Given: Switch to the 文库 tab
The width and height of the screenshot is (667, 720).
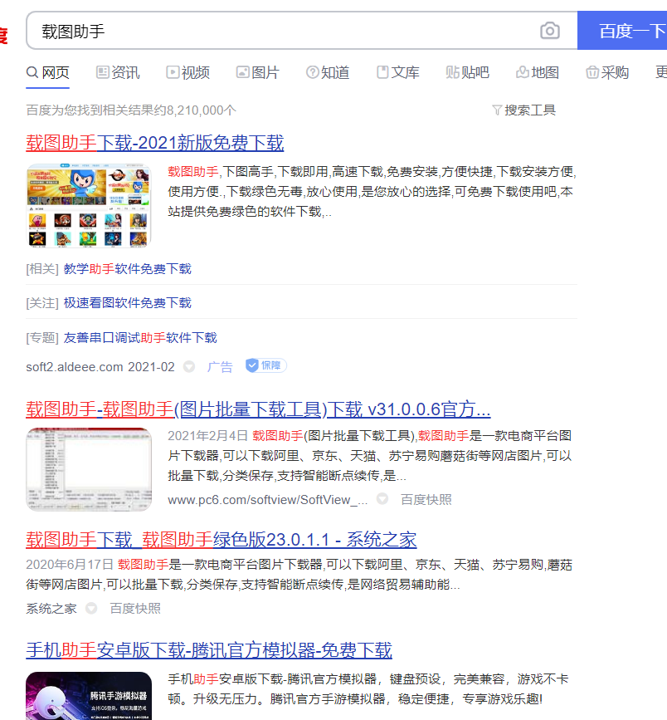Looking at the screenshot, I should [397, 72].
